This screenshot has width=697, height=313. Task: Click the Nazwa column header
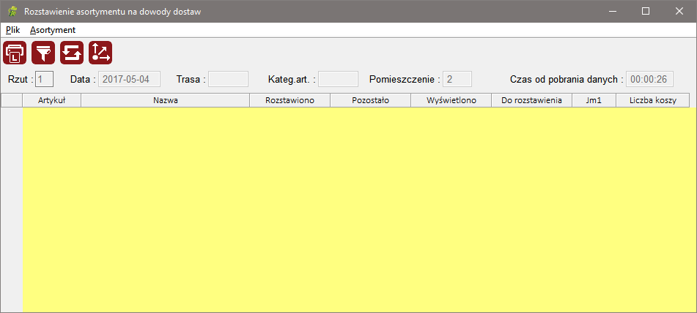click(166, 100)
